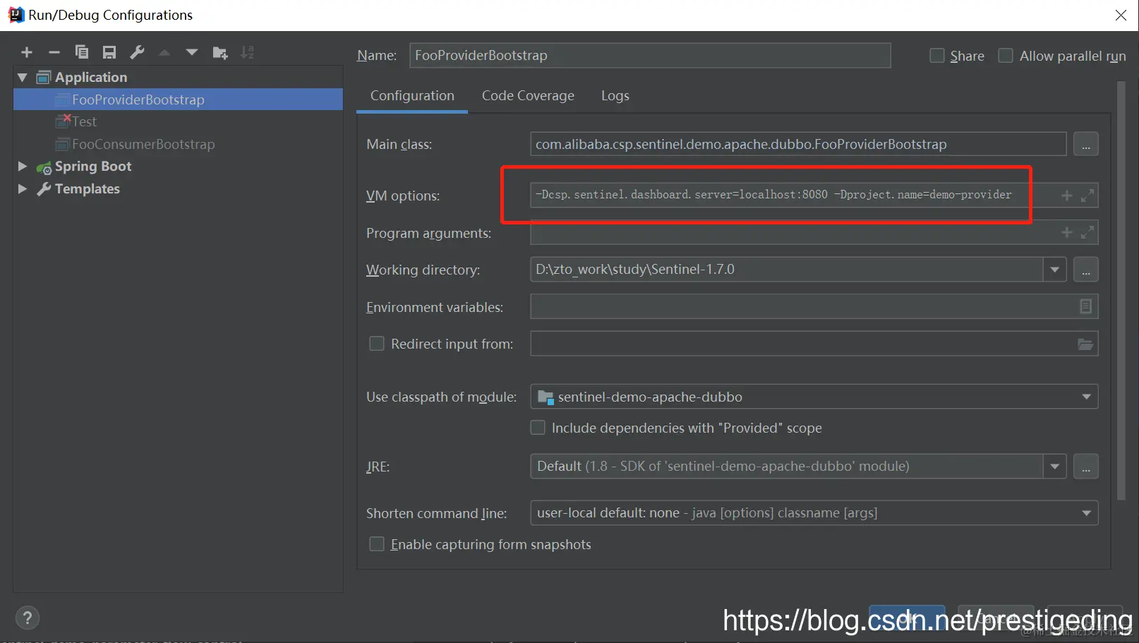
Task: Click into the Name input field
Action: coord(650,56)
